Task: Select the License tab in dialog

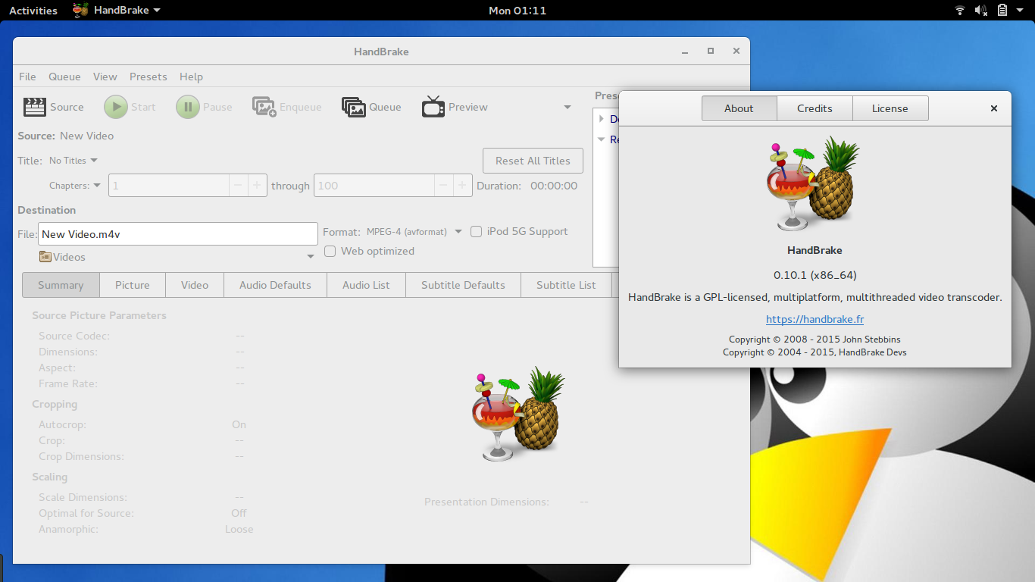Action: point(890,108)
